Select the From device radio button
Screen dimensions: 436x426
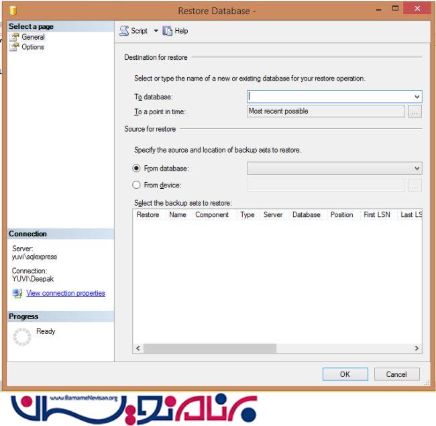pyautogui.click(x=137, y=185)
